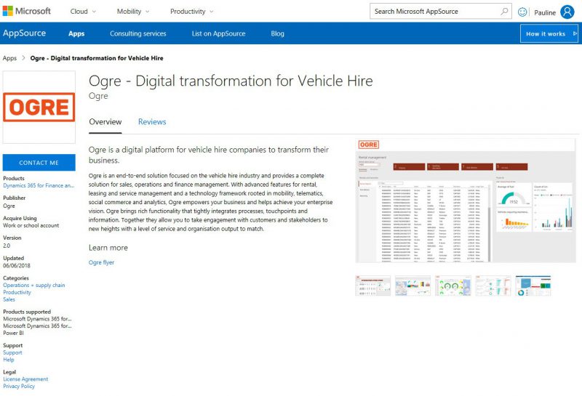Open the smiley feedback icon
Viewport: 582px width, 396px height.
522,12
